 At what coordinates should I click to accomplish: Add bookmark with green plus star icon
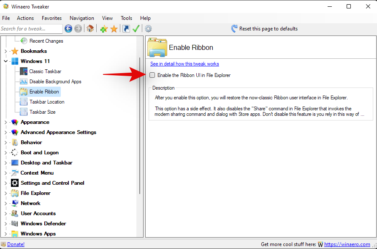click(x=104, y=29)
